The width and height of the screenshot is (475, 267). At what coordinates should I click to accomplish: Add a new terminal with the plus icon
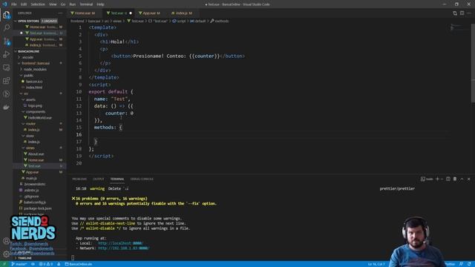click(437, 179)
